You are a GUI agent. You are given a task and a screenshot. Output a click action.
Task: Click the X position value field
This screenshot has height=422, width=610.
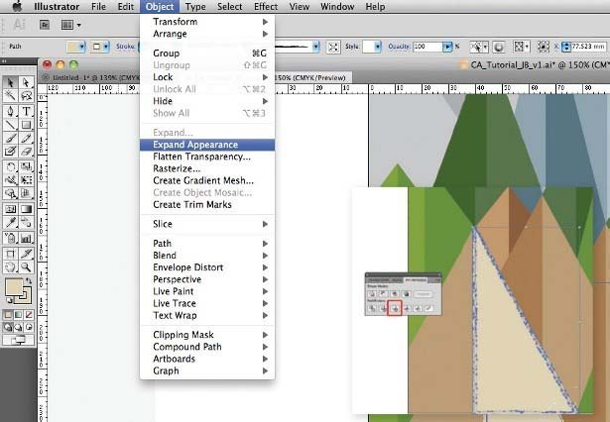pos(588,47)
